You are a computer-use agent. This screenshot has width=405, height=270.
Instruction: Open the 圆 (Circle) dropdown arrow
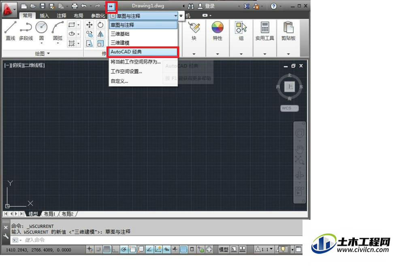[41, 43]
